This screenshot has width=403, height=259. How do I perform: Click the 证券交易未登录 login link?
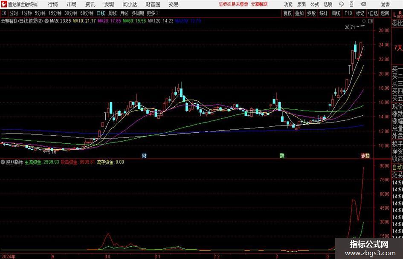coord(234,4)
